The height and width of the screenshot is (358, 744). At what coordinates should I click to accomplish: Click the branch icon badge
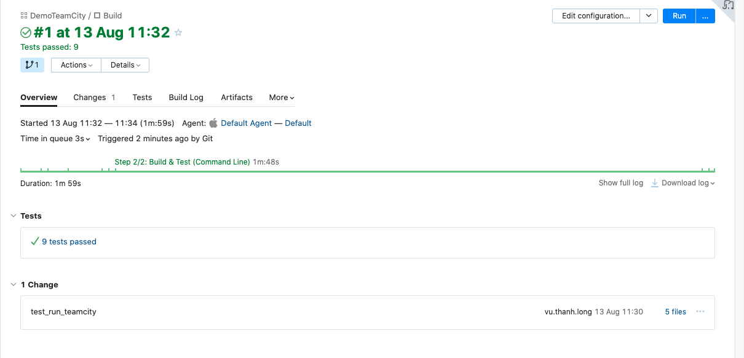pos(32,65)
